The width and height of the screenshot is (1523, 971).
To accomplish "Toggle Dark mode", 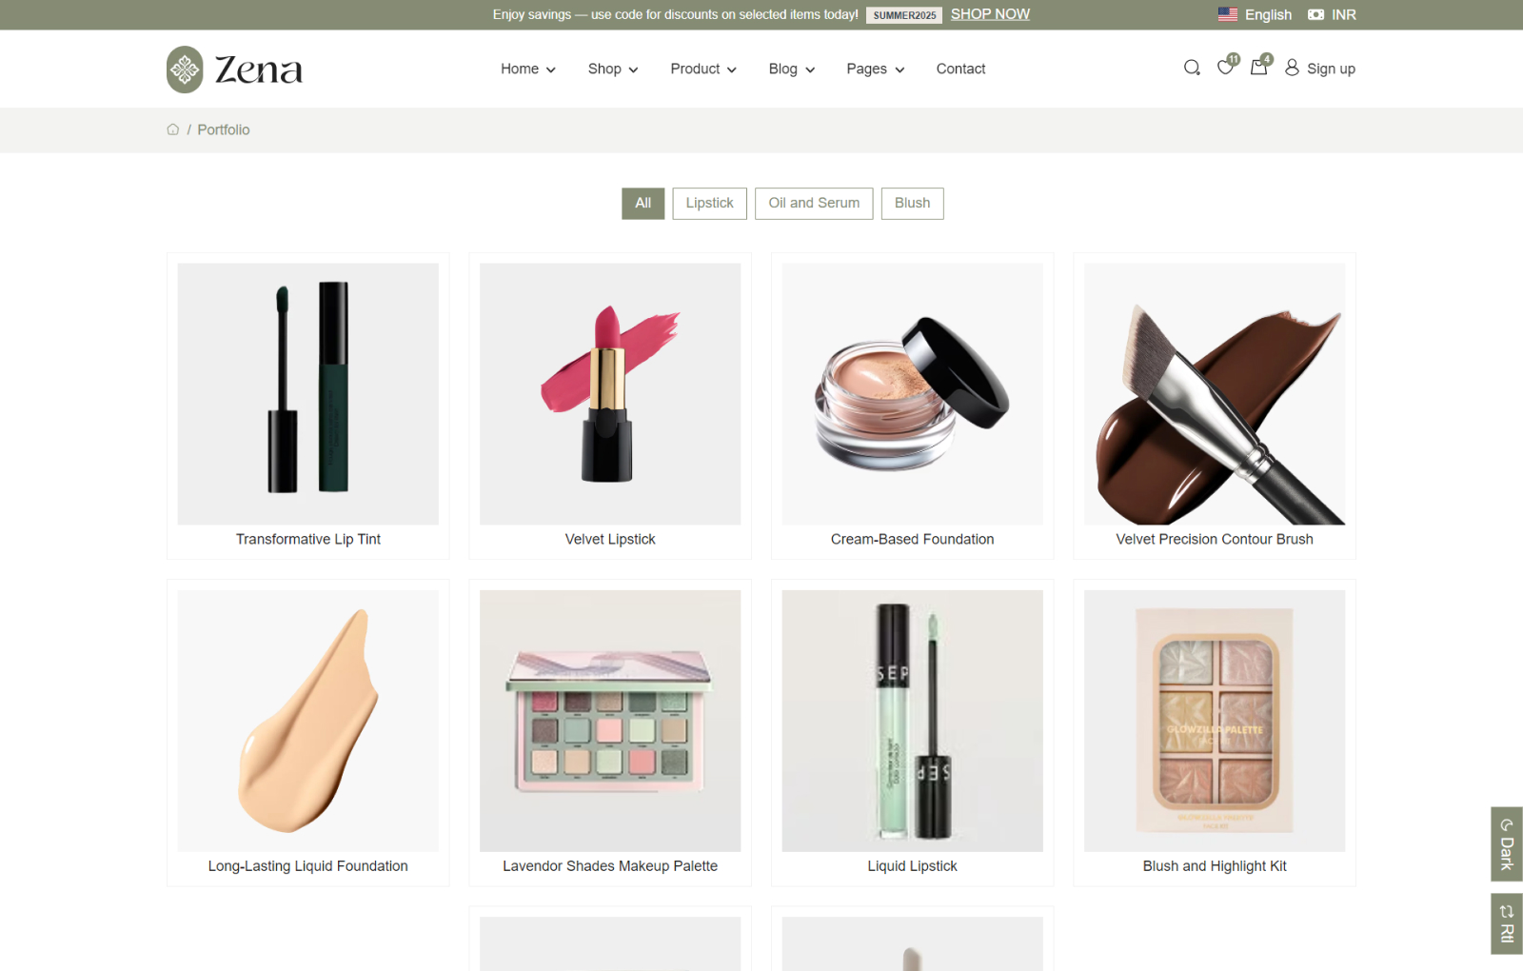I will 1506,843.
